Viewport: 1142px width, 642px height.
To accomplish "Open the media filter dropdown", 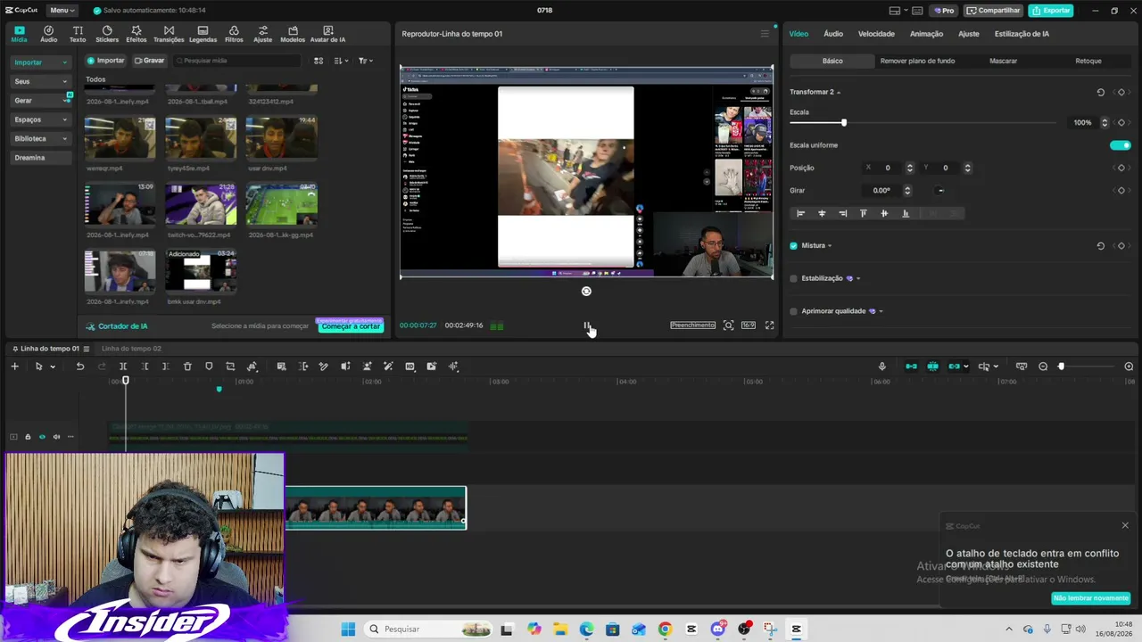I will click(x=365, y=61).
